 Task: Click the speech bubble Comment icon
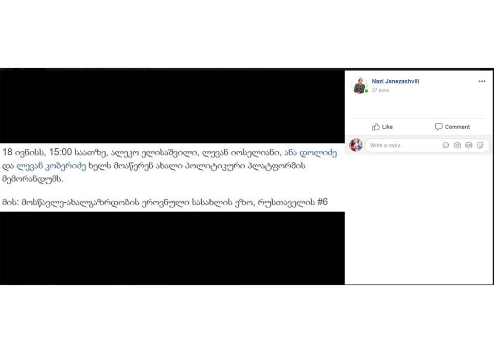click(x=438, y=127)
